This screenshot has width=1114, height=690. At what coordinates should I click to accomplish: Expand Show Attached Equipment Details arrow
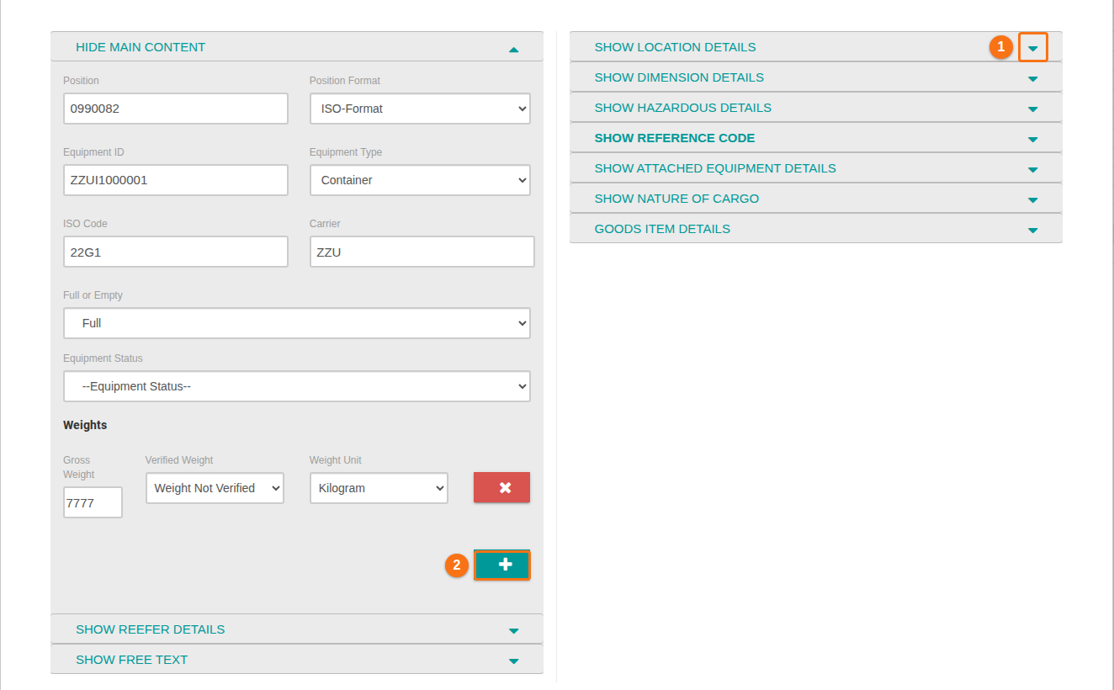1032,170
